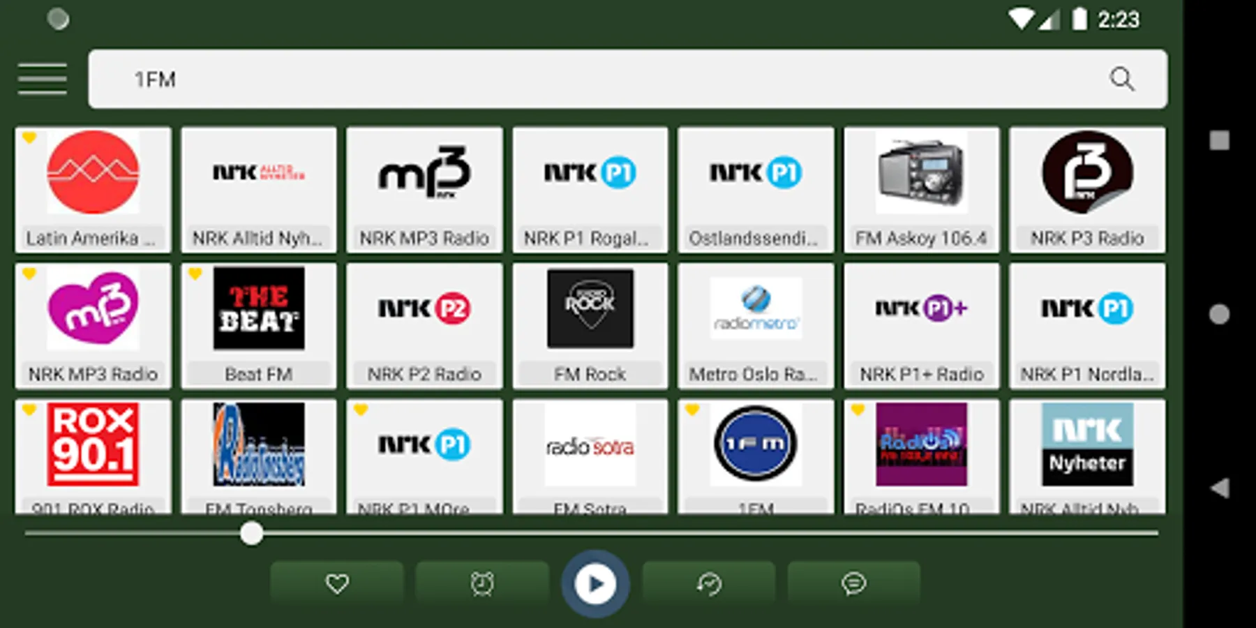Choose the Ostlandssendi... station tile
Image resolution: width=1256 pixels, height=628 pixels.
pyautogui.click(x=756, y=190)
